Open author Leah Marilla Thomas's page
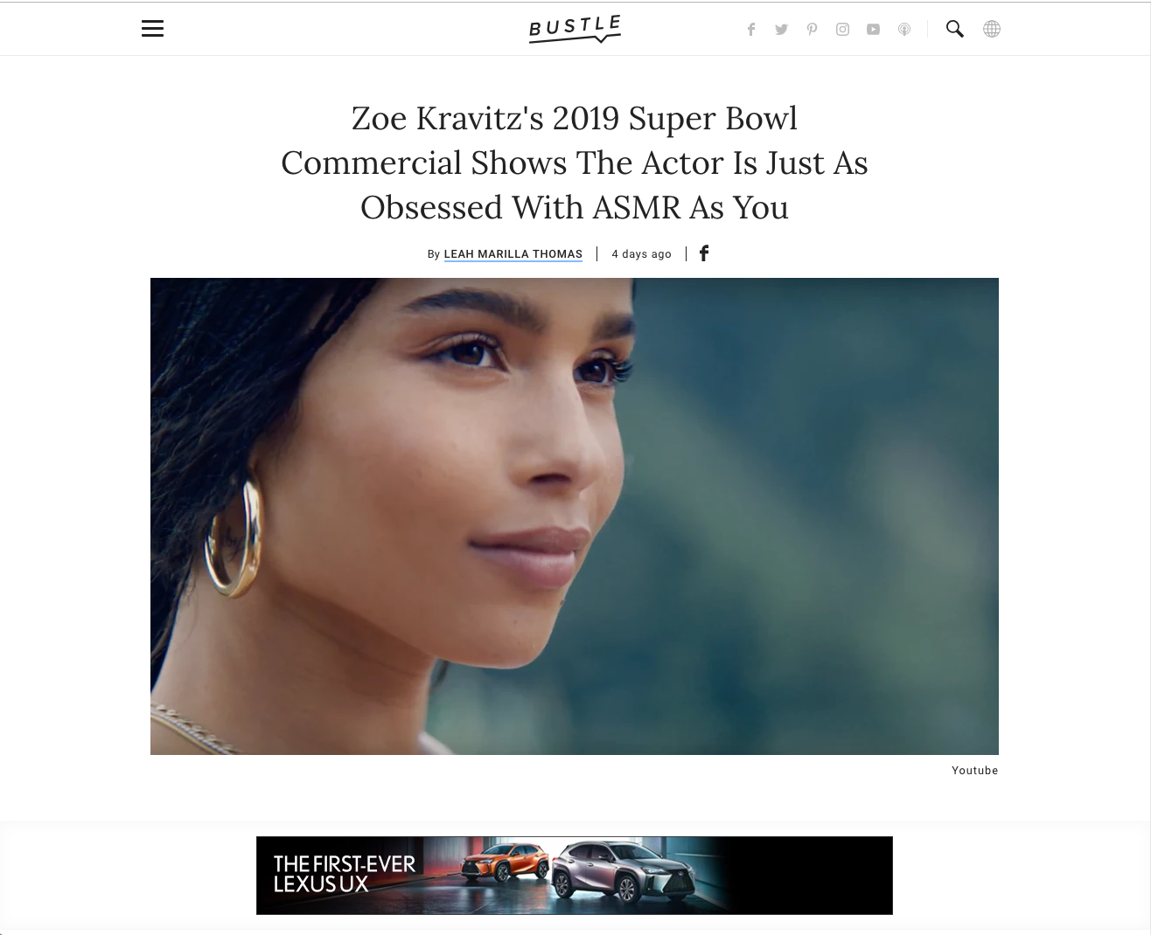Screen dimensions: 1151x935 click(513, 254)
